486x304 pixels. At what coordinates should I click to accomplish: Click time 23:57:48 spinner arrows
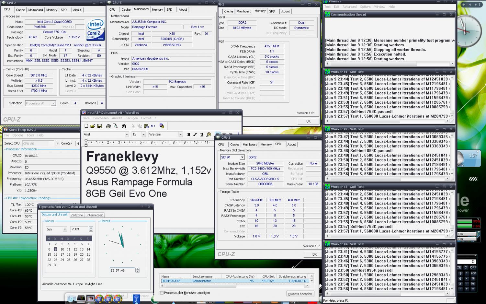(137, 270)
